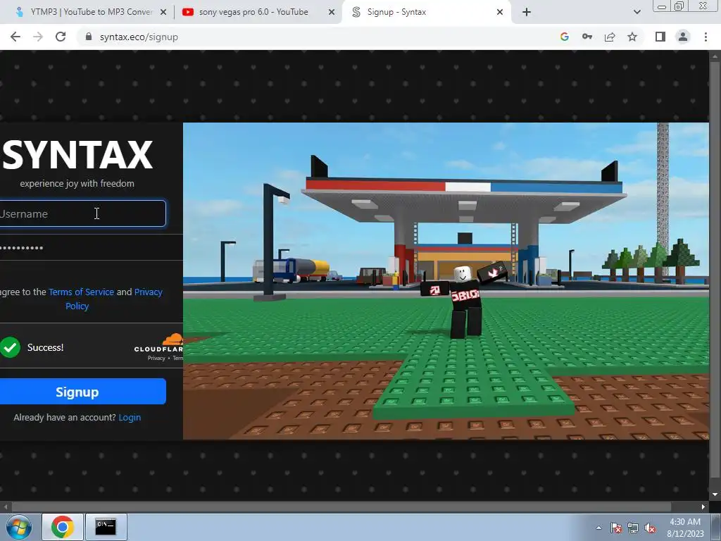The width and height of the screenshot is (721, 541).
Task: Toggle the browser side panel
Action: [660, 37]
